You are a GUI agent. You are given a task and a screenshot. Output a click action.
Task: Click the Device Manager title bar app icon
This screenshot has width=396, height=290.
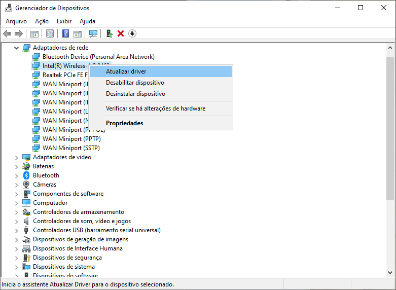click(x=8, y=8)
